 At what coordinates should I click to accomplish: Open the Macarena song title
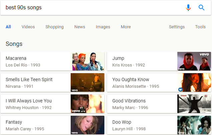point(16,58)
